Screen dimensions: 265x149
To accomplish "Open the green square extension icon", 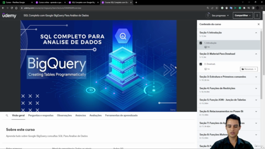I will click(x=240, y=8).
